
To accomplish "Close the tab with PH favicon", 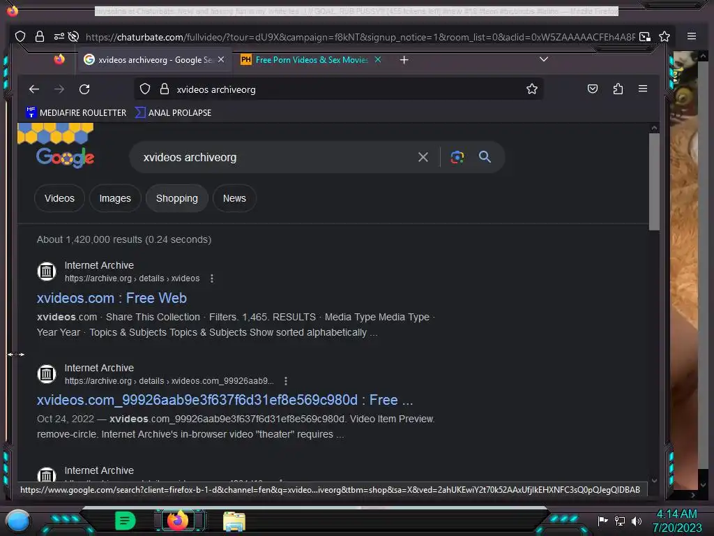I will pyautogui.click(x=377, y=60).
